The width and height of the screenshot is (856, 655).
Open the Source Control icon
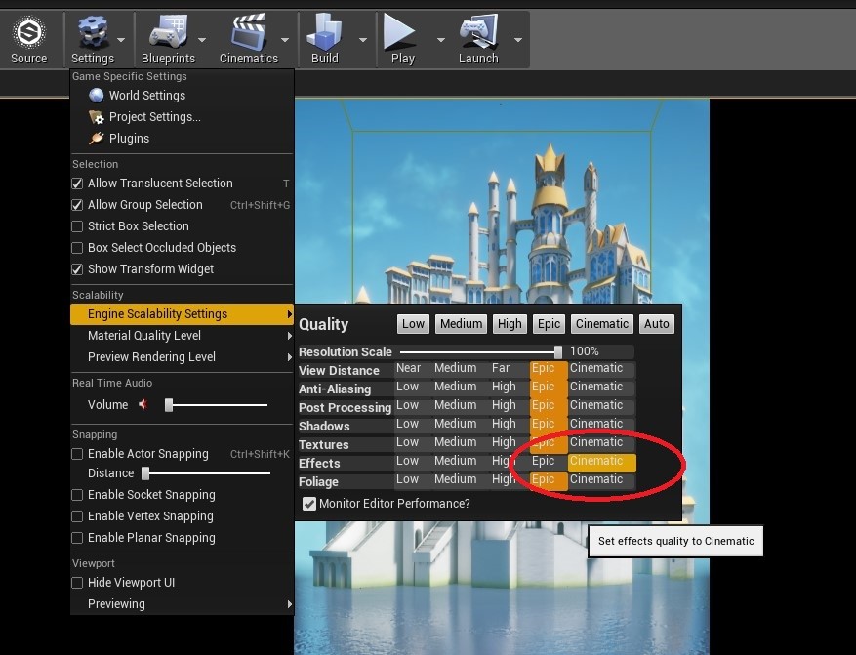pos(29,33)
